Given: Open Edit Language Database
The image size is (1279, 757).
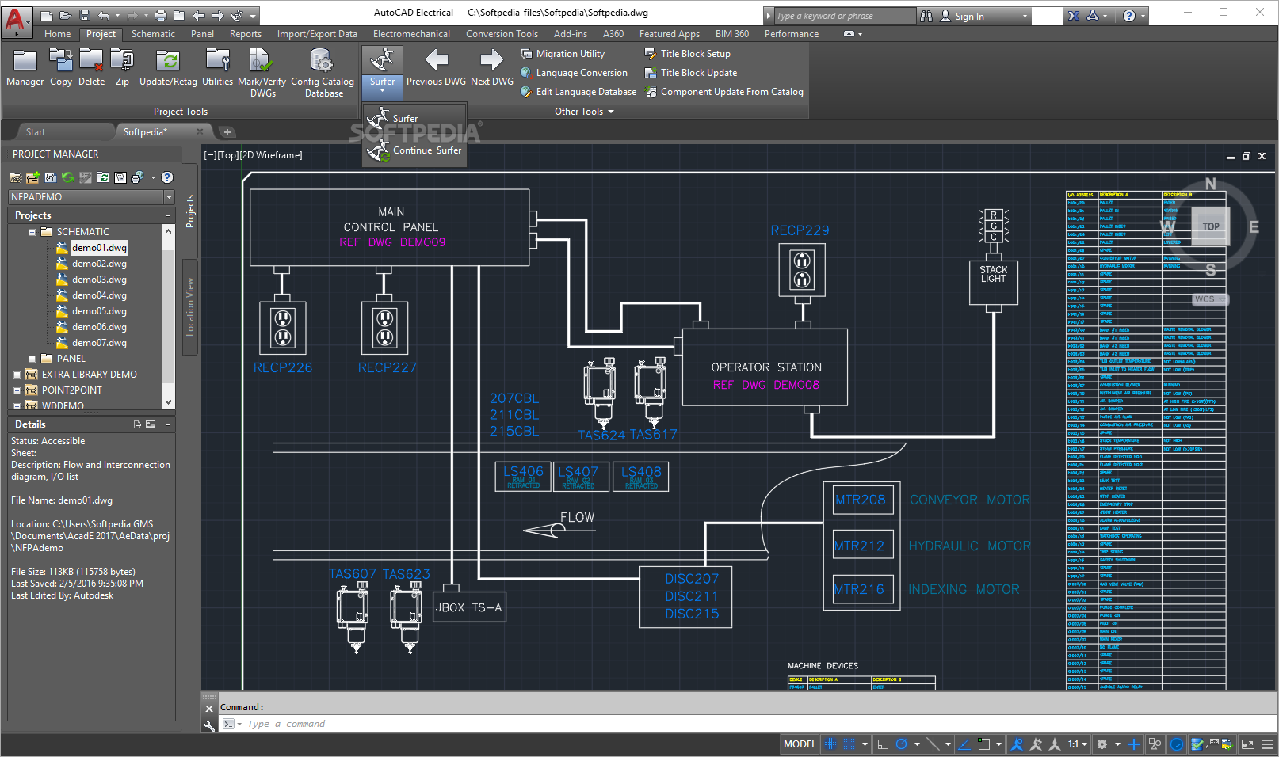Looking at the screenshot, I should [578, 92].
